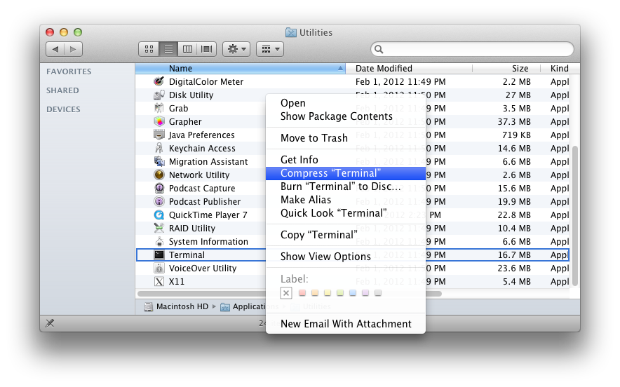Image resolution: width=620 pixels, height=387 pixels.
Task: Go back with the left arrow button
Action: click(55, 49)
